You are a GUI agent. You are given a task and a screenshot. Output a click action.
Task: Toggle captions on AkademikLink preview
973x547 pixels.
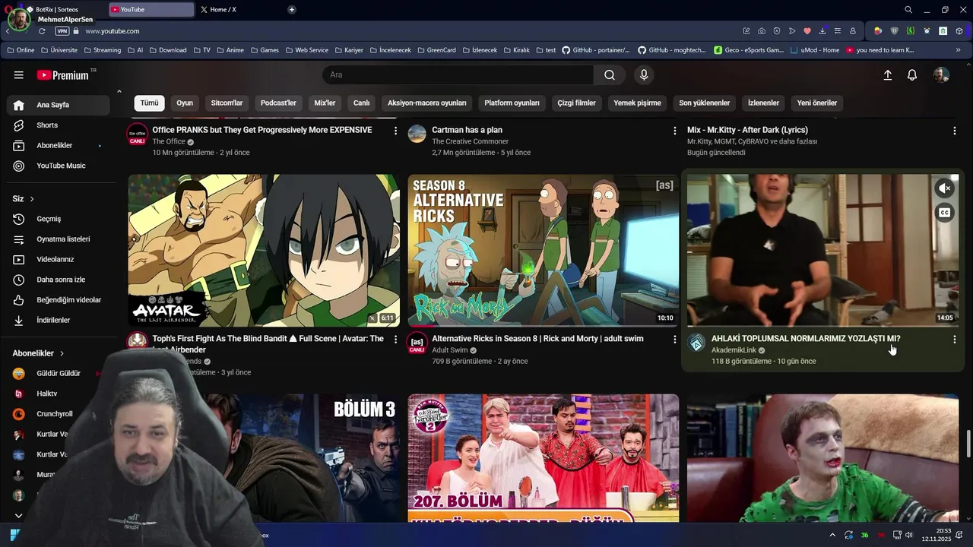944,213
